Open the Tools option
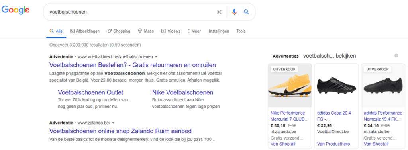This screenshot has width=408, height=150. [241, 31]
